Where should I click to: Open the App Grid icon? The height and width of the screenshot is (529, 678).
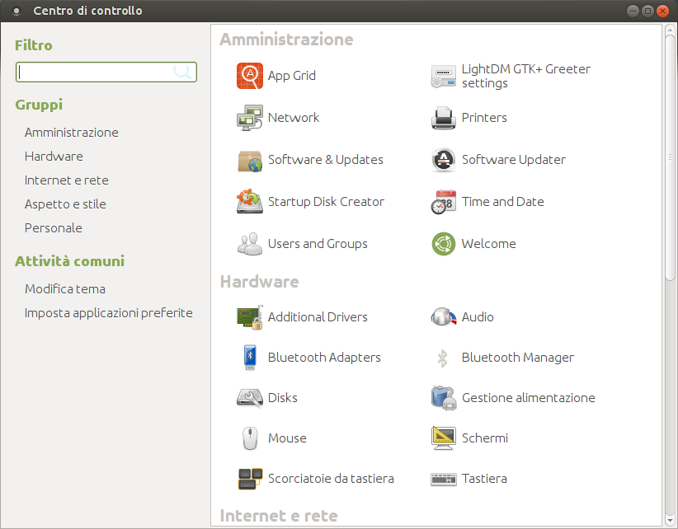tap(249, 76)
